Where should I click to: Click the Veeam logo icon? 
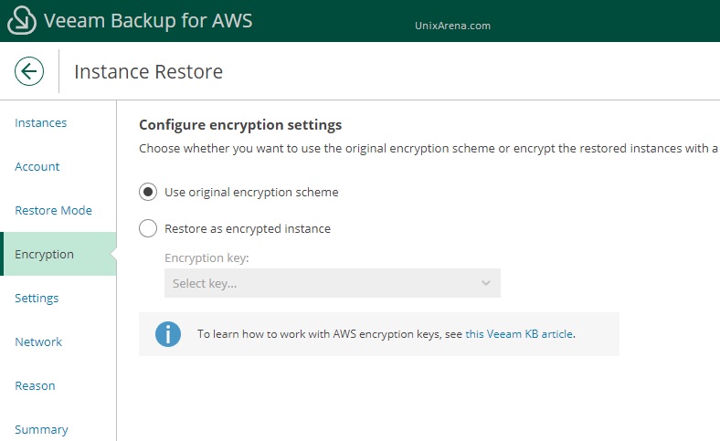(22, 20)
